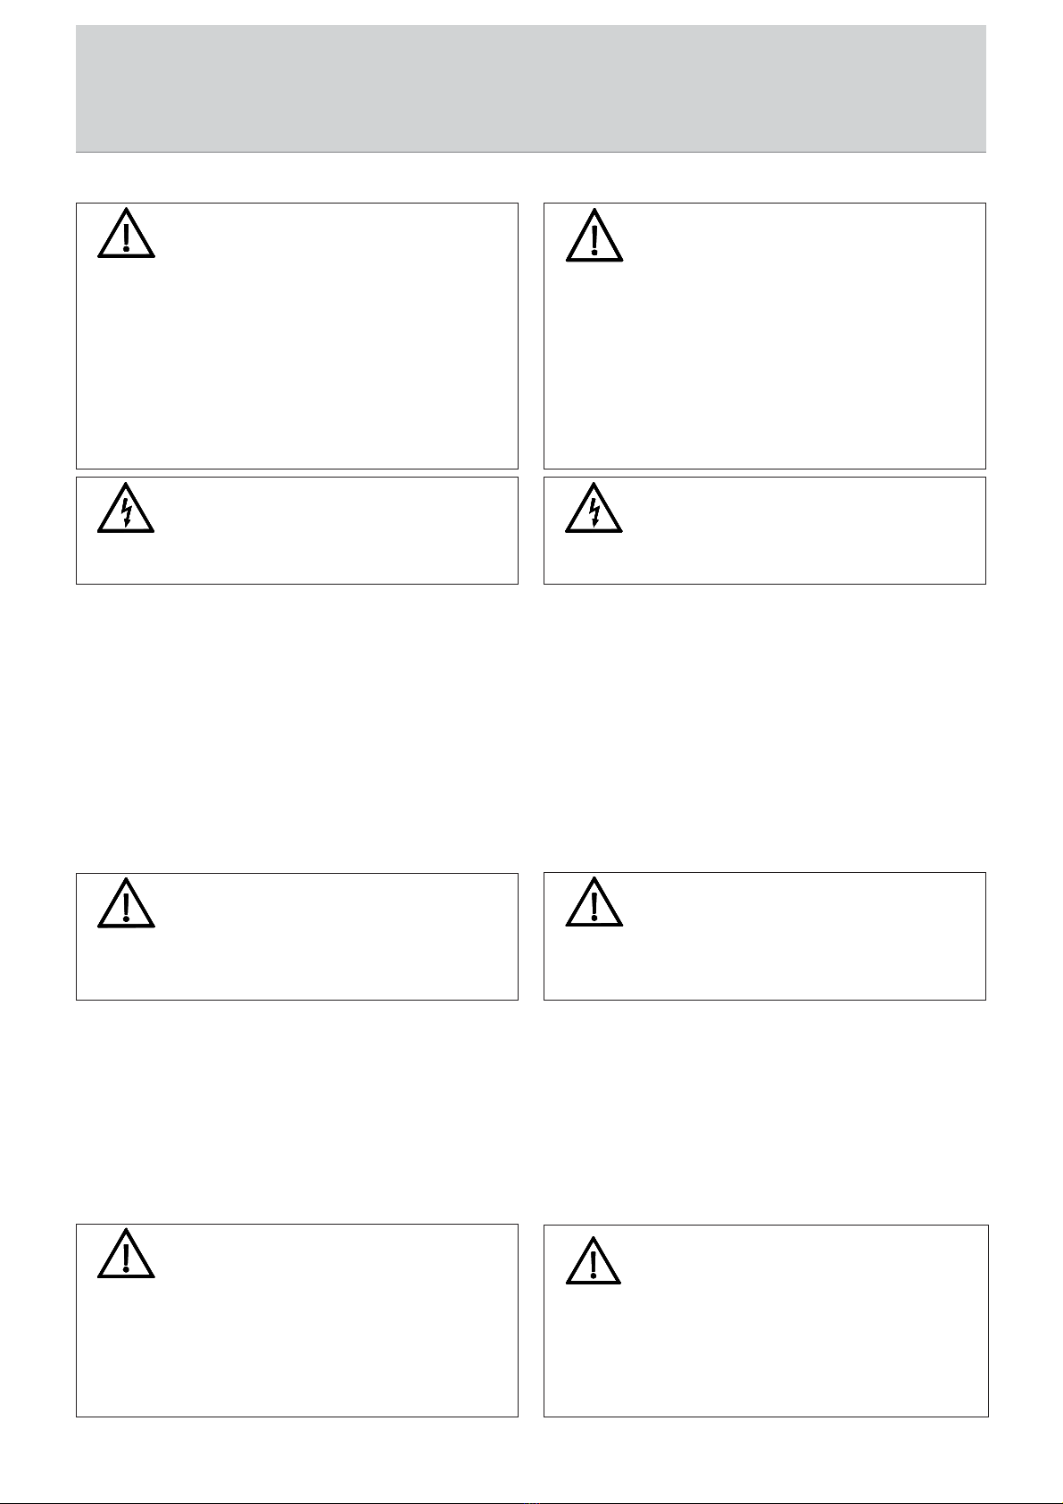The image size is (1063, 1504).
Task: Click the exclamation triangle in bottom-right box
Action: tap(594, 1259)
